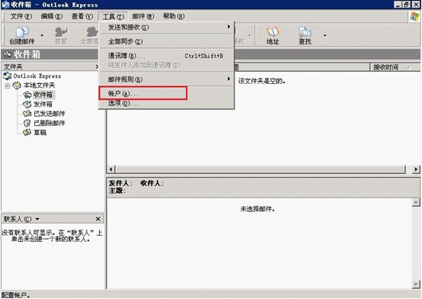
Task: Click the 文件夹 pane header label
Action: click(x=13, y=66)
